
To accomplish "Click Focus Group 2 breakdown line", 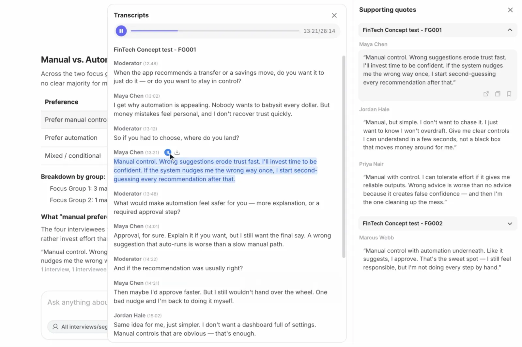I will point(78,200).
